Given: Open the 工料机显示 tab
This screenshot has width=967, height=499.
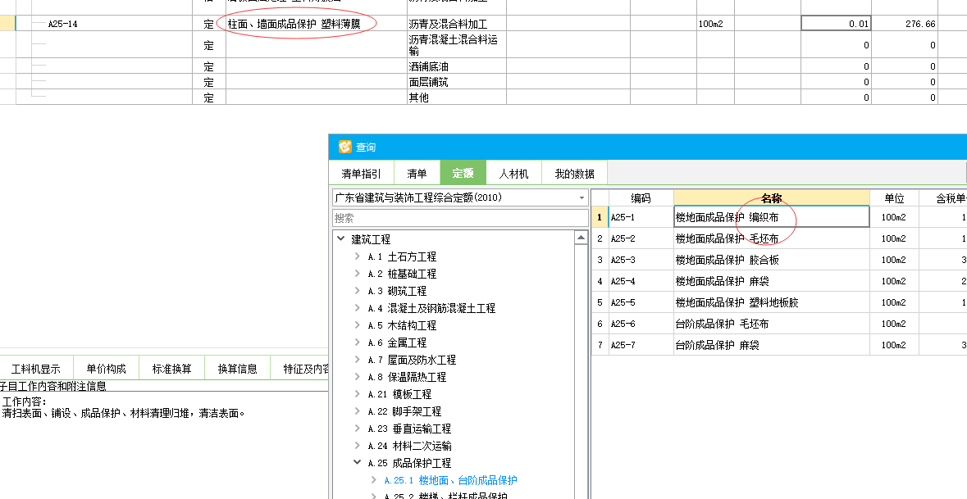Looking at the screenshot, I should 36,369.
